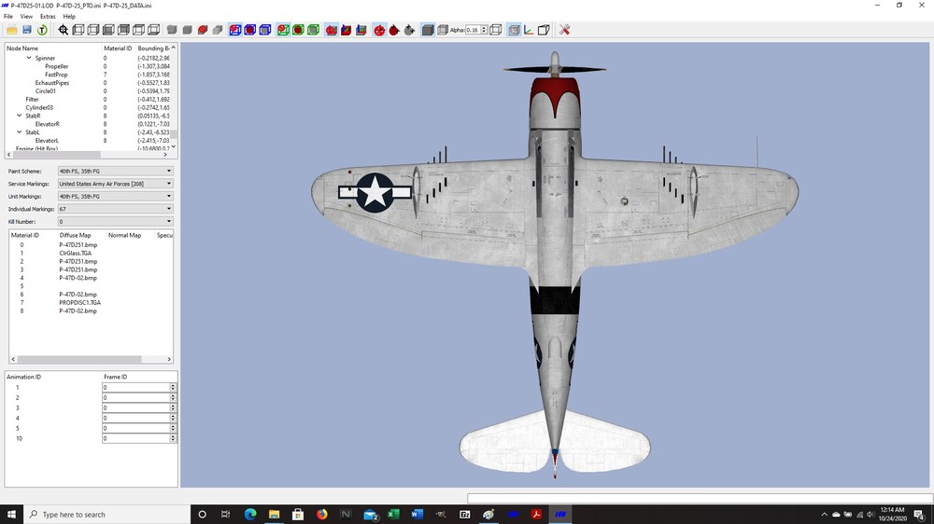Toggle the axis display icon

(x=529, y=30)
